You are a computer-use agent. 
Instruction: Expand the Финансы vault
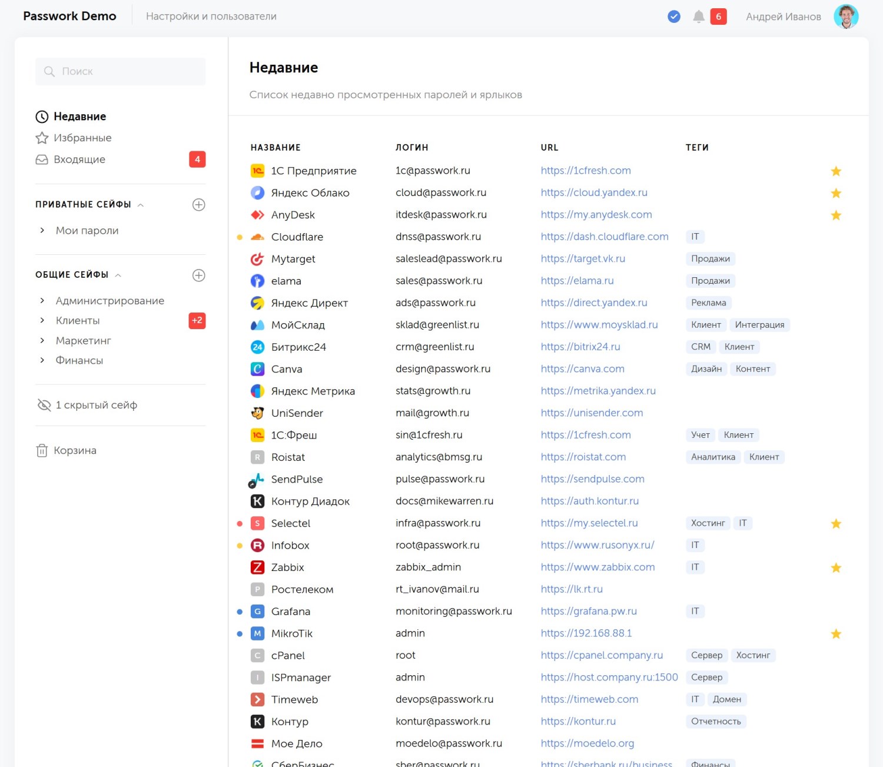(42, 360)
